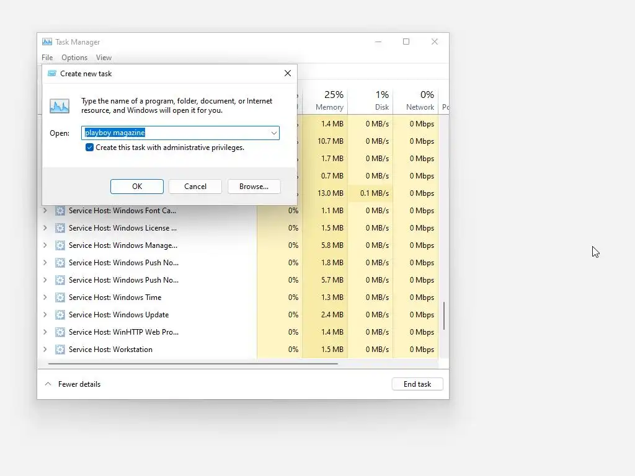Select the 2.4 MB memory value of Windows Update
This screenshot has height=476, width=635.
pyautogui.click(x=332, y=314)
